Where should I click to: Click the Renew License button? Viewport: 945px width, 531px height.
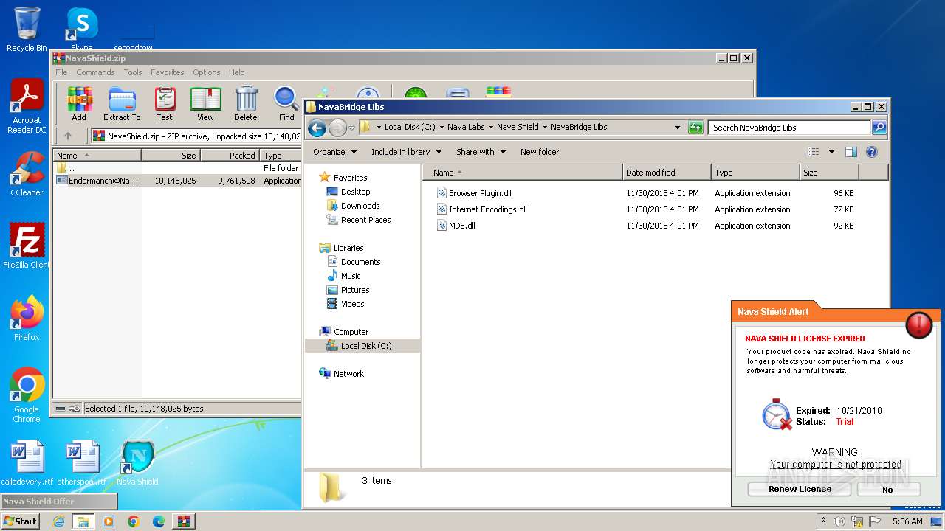point(800,489)
